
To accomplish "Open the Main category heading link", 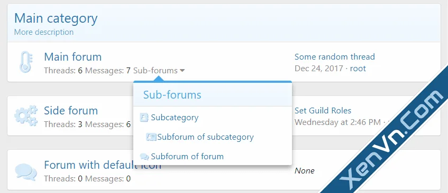I will [56, 18].
